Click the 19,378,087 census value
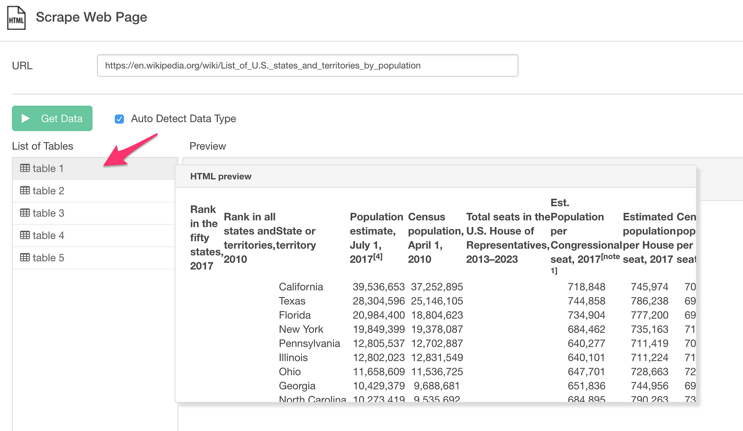Screen dimensions: 743x431 [437, 330]
